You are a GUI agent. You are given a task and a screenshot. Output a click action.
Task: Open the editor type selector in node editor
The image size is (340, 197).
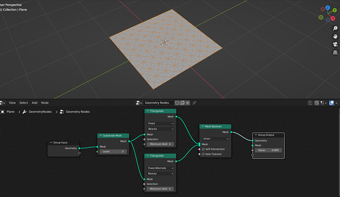(2, 103)
